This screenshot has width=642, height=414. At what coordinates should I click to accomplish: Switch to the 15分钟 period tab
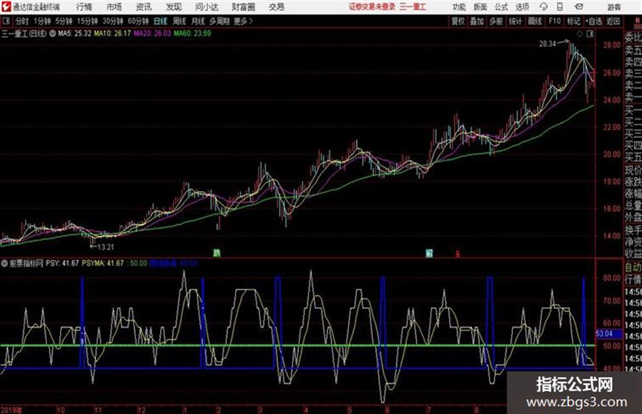click(x=88, y=21)
